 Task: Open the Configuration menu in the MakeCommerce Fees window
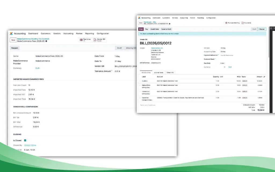tap(103, 34)
